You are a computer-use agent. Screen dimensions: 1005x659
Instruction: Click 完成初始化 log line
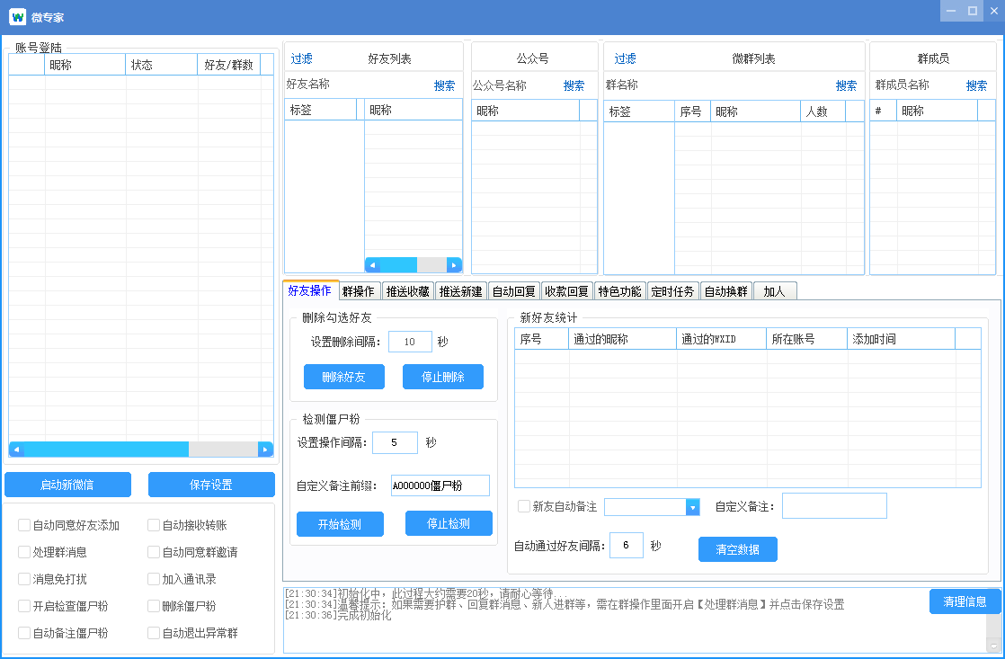point(338,616)
